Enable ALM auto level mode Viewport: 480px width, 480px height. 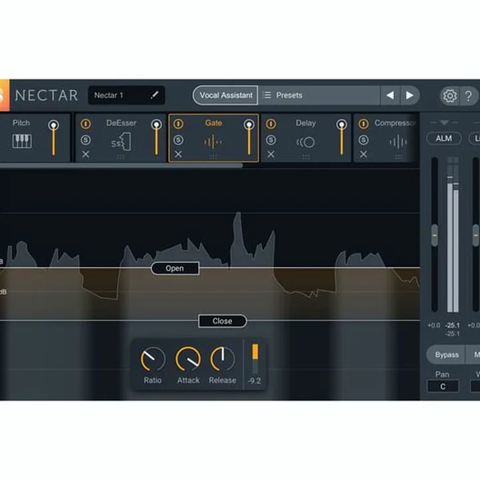[x=443, y=139]
